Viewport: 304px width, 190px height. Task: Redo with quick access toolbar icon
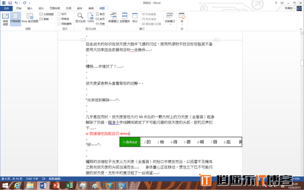[x=25, y=3]
